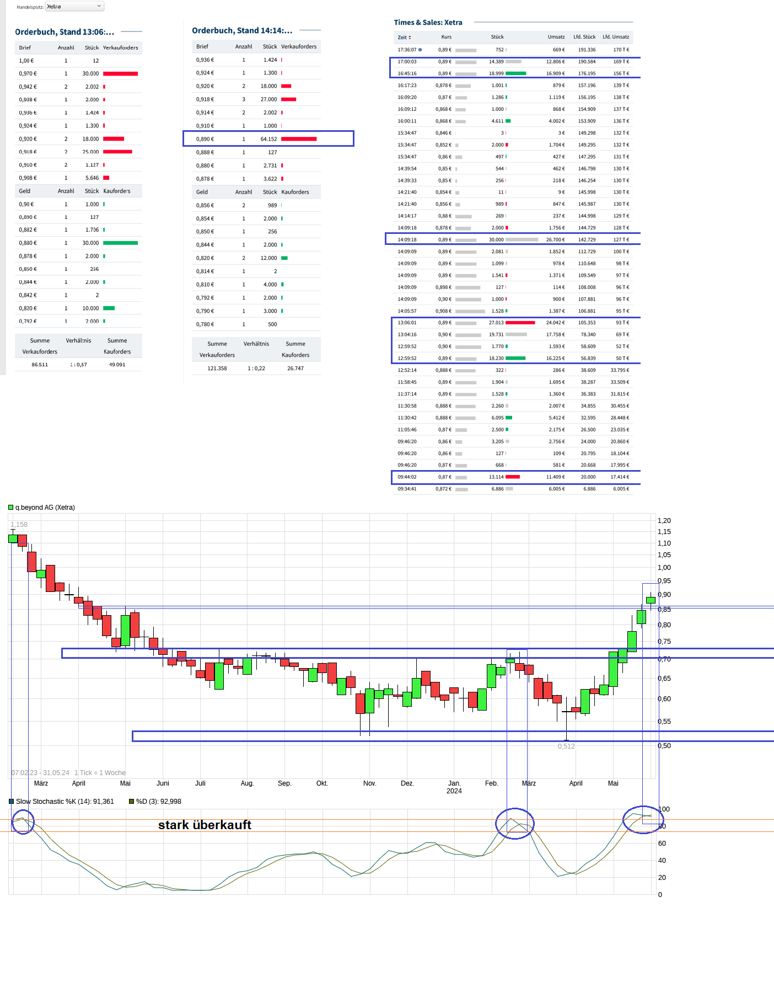
Task: Select the 16:00:11 trade time
Action: [407, 121]
